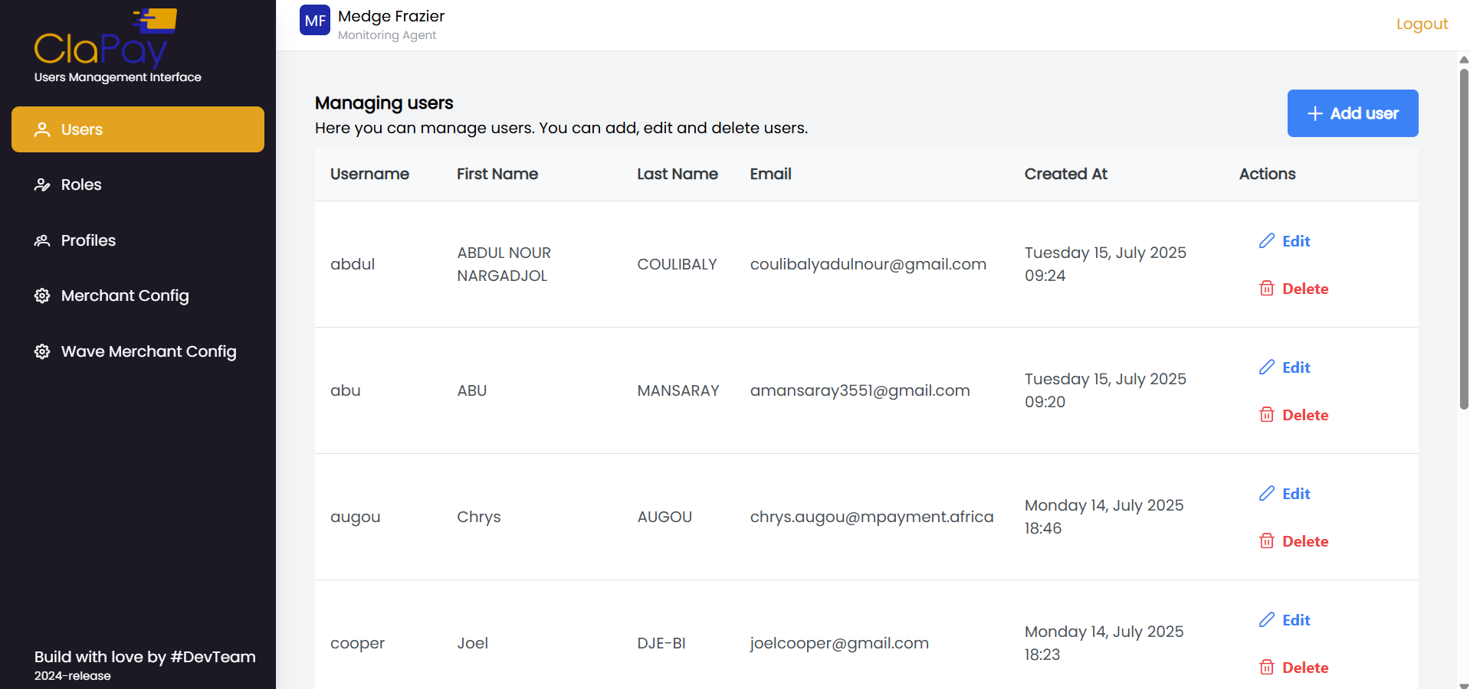This screenshot has height=689, width=1470.
Task: Click the Delete link for augou
Action: (x=1304, y=540)
